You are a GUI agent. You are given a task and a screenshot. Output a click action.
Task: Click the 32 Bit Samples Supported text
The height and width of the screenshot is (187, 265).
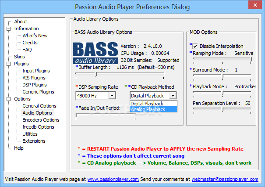click(150, 60)
